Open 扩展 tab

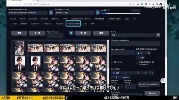[x=134, y=19]
